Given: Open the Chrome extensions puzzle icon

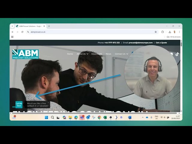Looking at the screenshot, I should pos(163,32).
